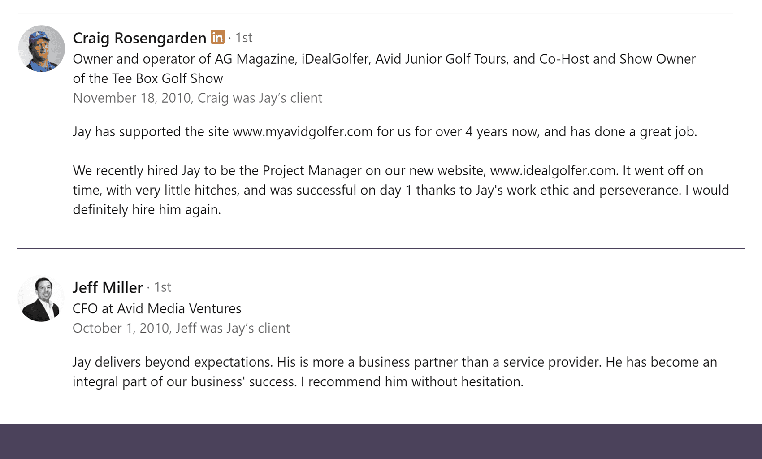Click the dark purple footer bar

pyautogui.click(x=381, y=441)
